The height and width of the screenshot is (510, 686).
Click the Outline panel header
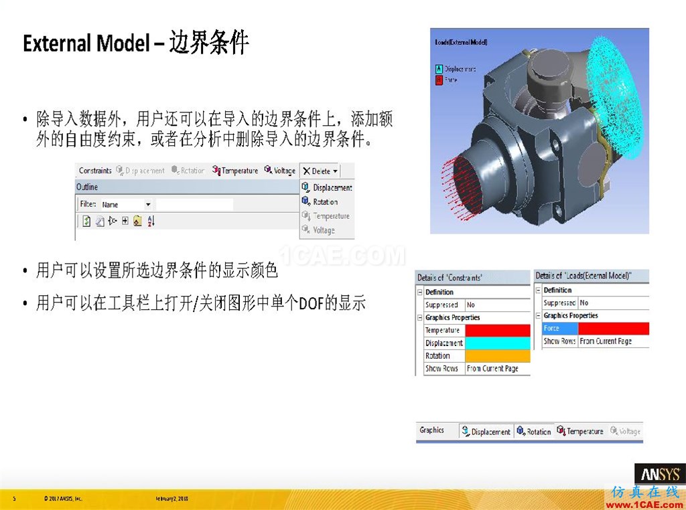click(x=187, y=187)
